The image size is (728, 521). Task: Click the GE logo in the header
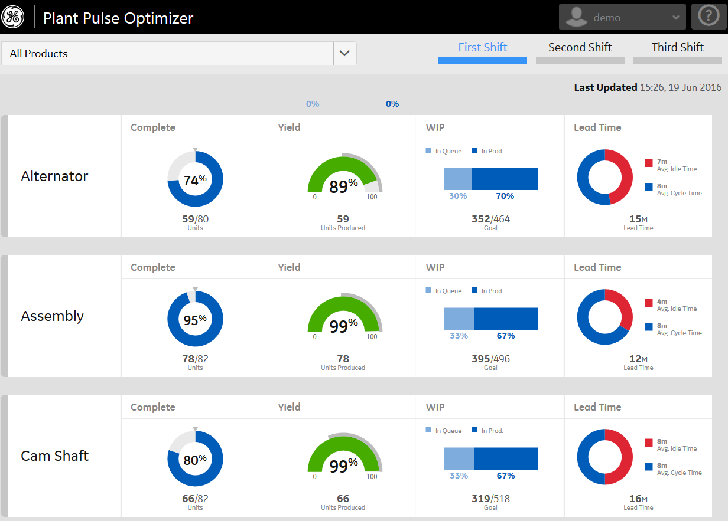12,17
